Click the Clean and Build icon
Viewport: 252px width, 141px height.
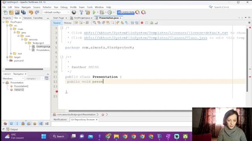pyautogui.click(x=87, y=12)
